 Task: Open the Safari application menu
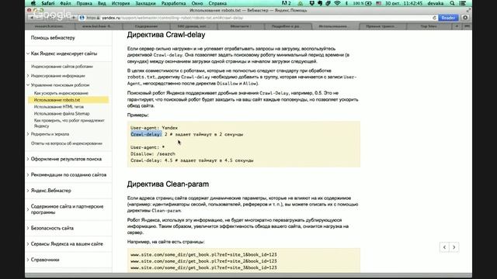48,3
